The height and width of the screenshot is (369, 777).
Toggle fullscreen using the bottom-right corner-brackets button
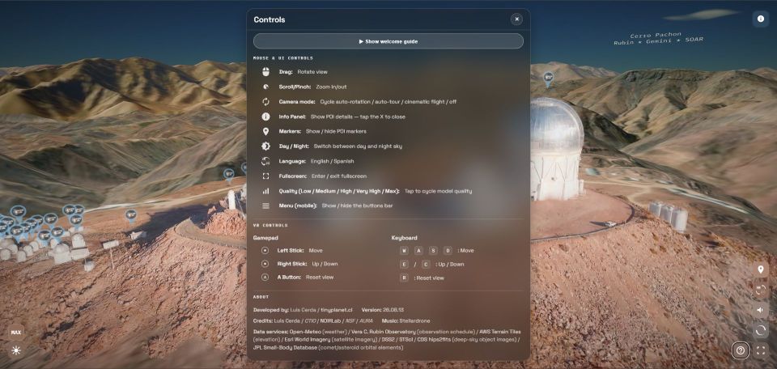tap(760, 350)
